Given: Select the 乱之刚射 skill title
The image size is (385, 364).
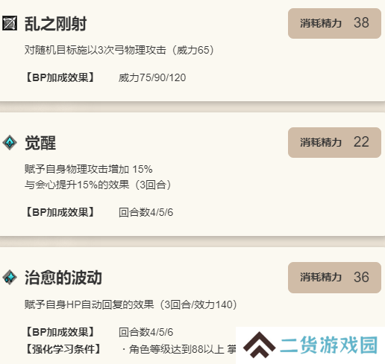Looking at the screenshot, I should (x=55, y=24).
